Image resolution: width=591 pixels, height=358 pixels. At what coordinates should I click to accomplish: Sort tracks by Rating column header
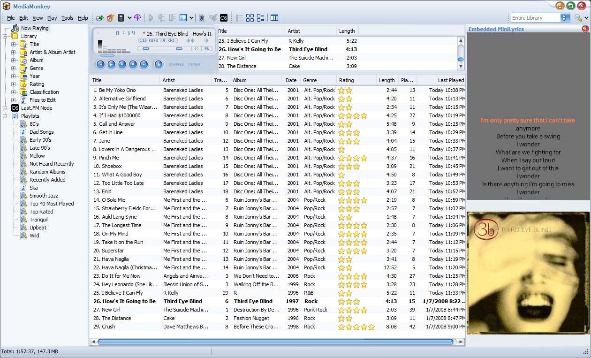tap(347, 80)
